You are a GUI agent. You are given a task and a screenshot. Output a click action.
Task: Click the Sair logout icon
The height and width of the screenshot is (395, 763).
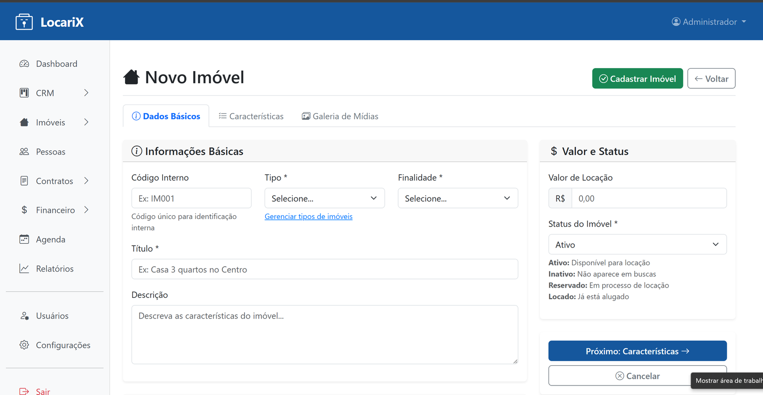pyautogui.click(x=24, y=391)
